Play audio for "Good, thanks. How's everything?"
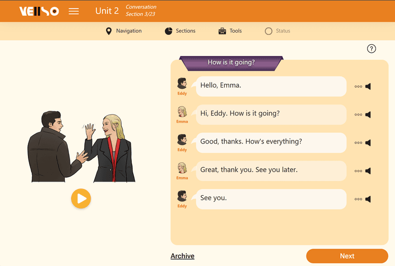 368,142
